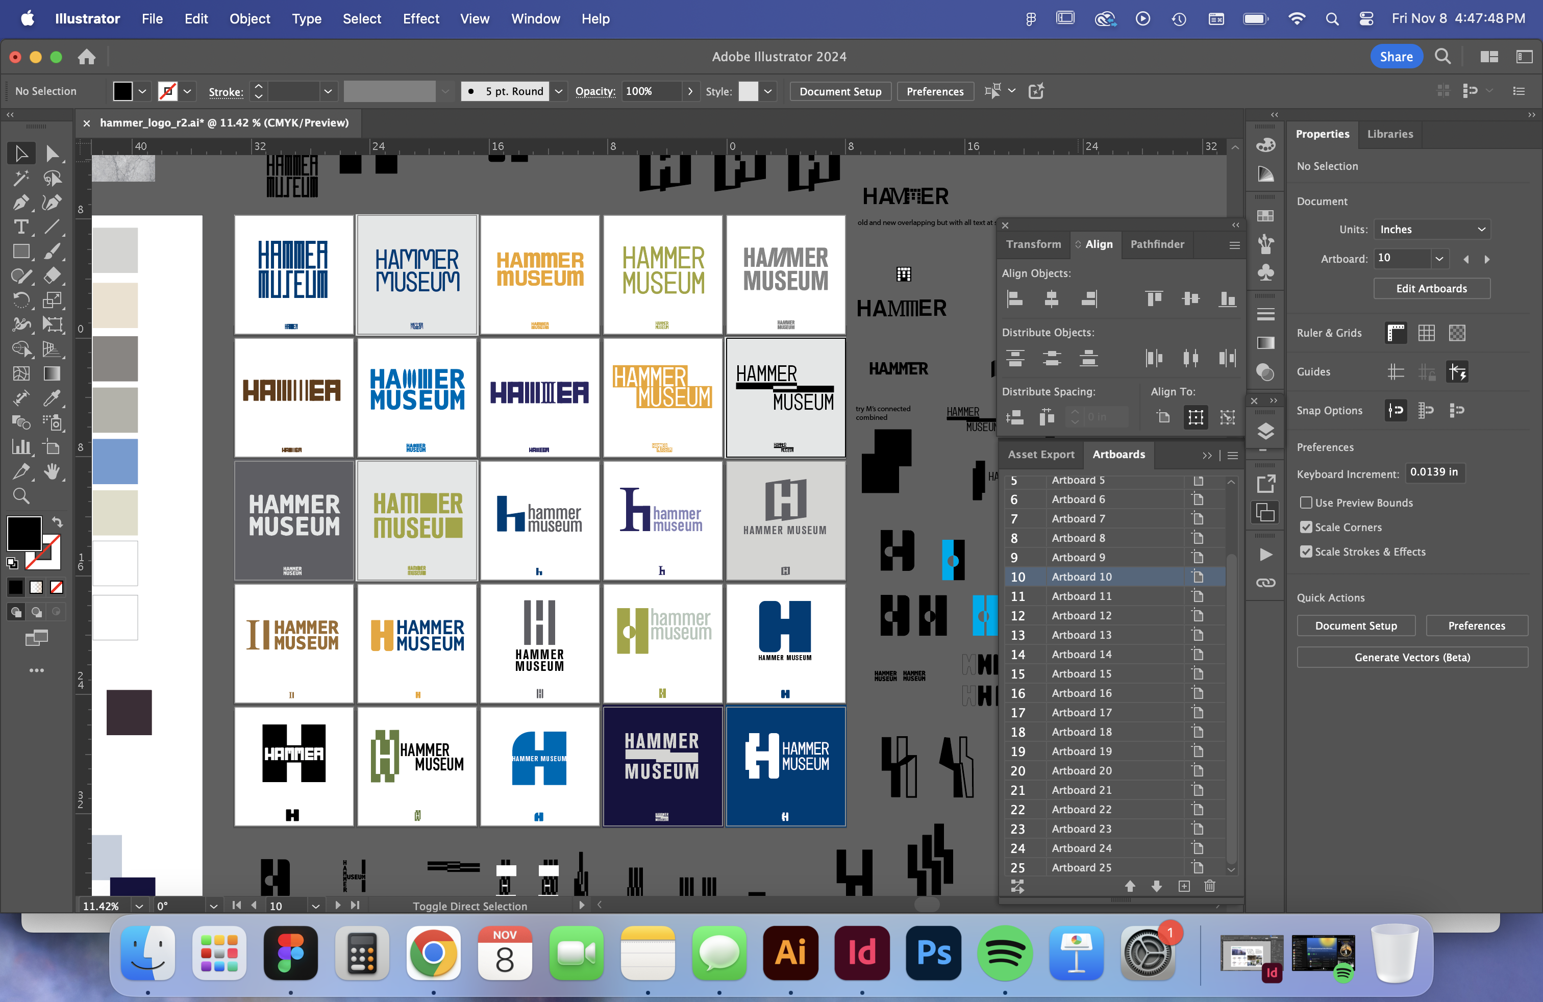Click the blue swatch on canvas
This screenshot has width=1543, height=1002.
coord(115,462)
